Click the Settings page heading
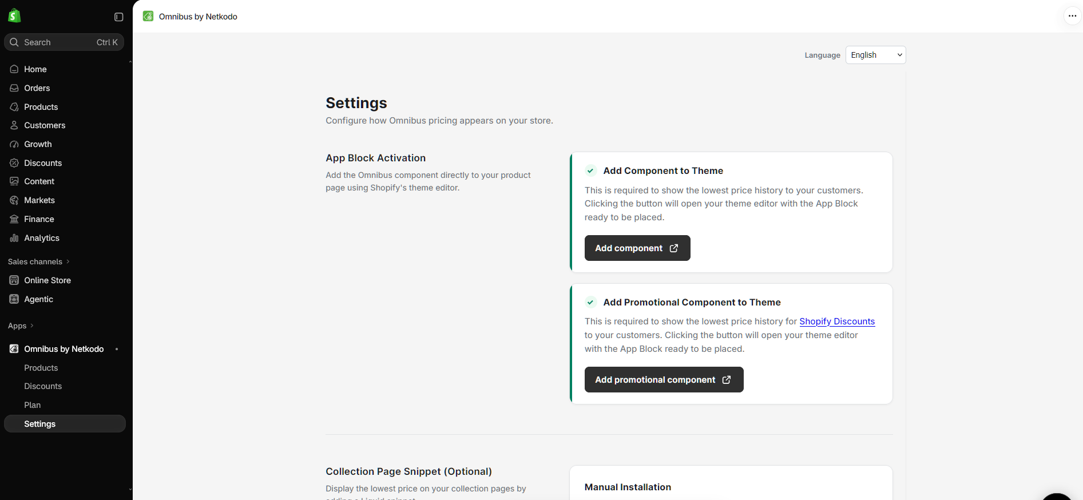Screen dimensions: 1083x500 click(x=356, y=103)
